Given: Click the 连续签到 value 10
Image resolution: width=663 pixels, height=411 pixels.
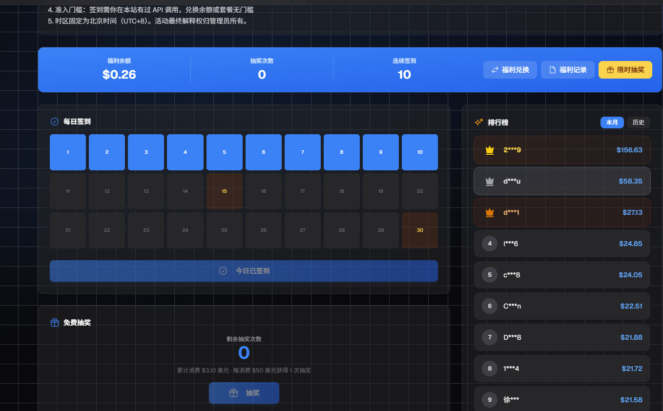Looking at the screenshot, I should [x=404, y=75].
